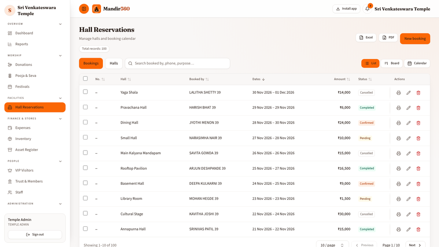Check the Small Hall row checkbox
This screenshot has height=247, width=439.
(86, 137)
